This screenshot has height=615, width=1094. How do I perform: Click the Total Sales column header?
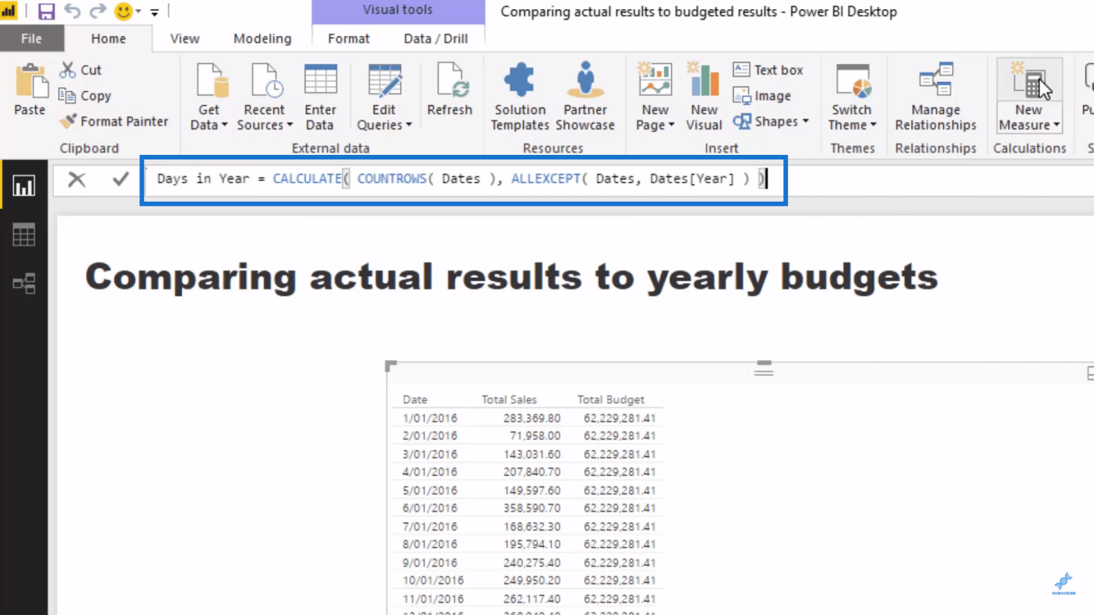coord(509,400)
